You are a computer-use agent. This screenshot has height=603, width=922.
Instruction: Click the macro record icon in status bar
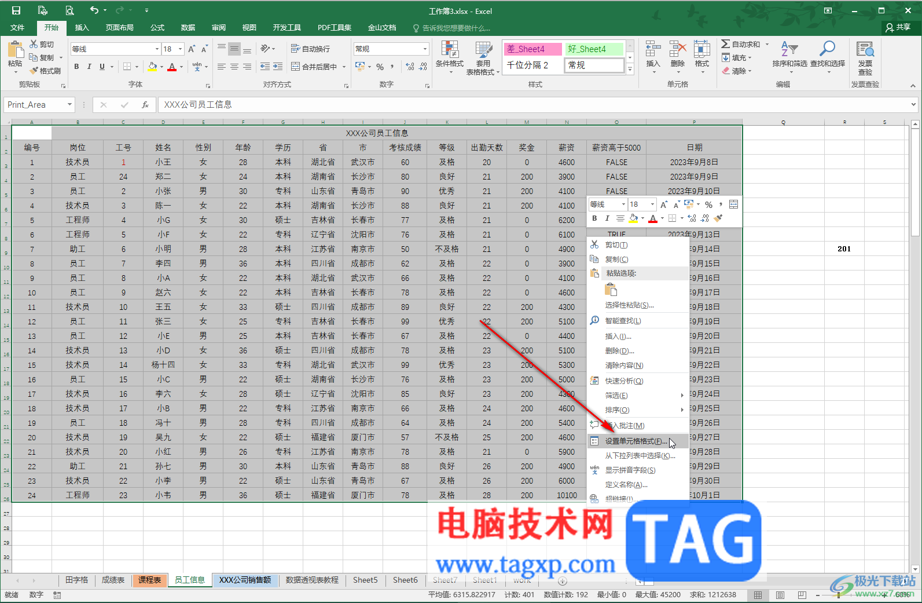(57, 595)
